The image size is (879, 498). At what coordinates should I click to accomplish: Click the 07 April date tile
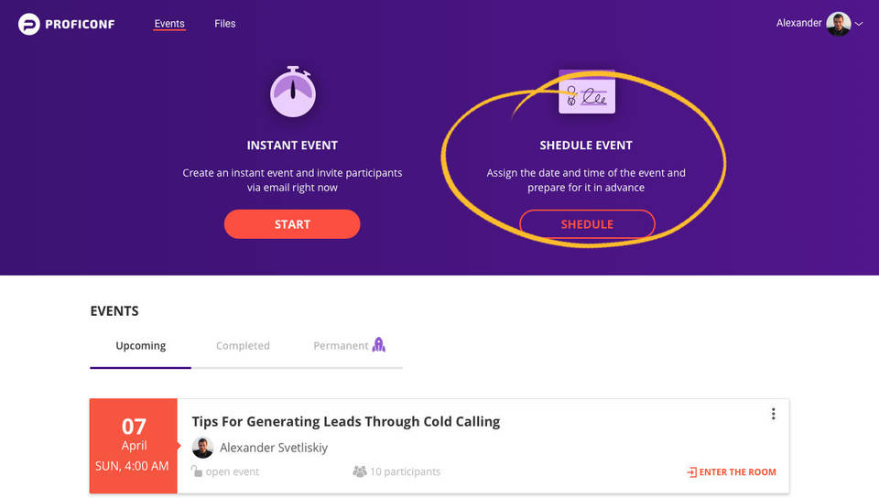coord(134,446)
